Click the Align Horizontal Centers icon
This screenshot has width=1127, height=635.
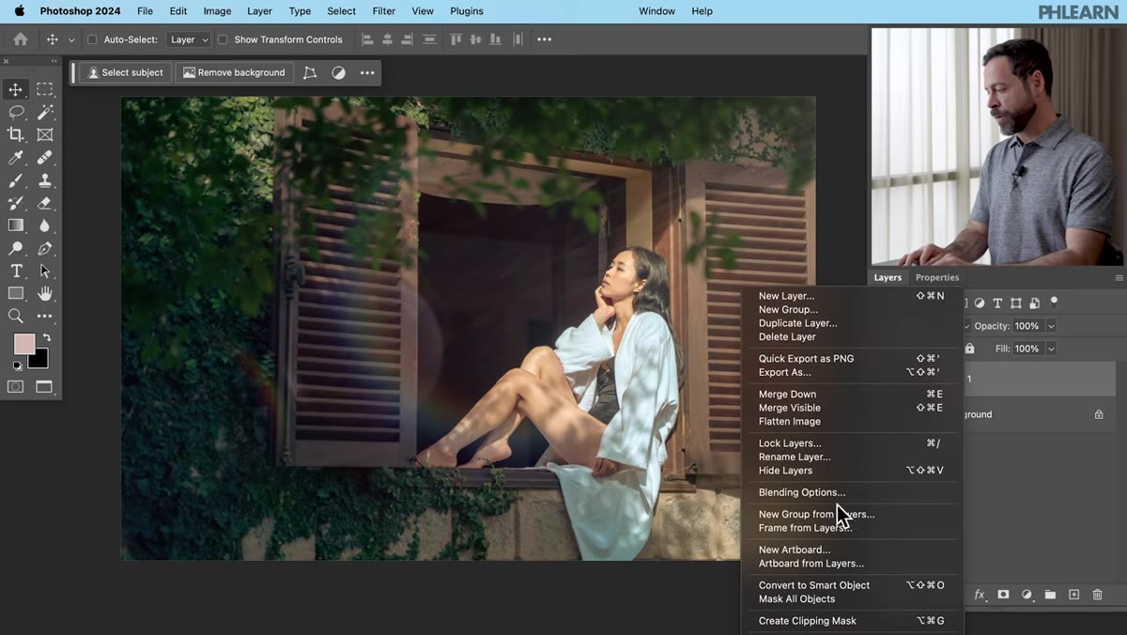pos(388,39)
